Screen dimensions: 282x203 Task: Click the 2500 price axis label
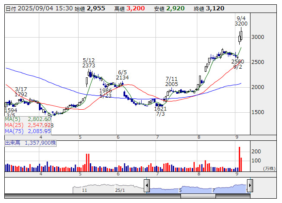(x=258, y=62)
